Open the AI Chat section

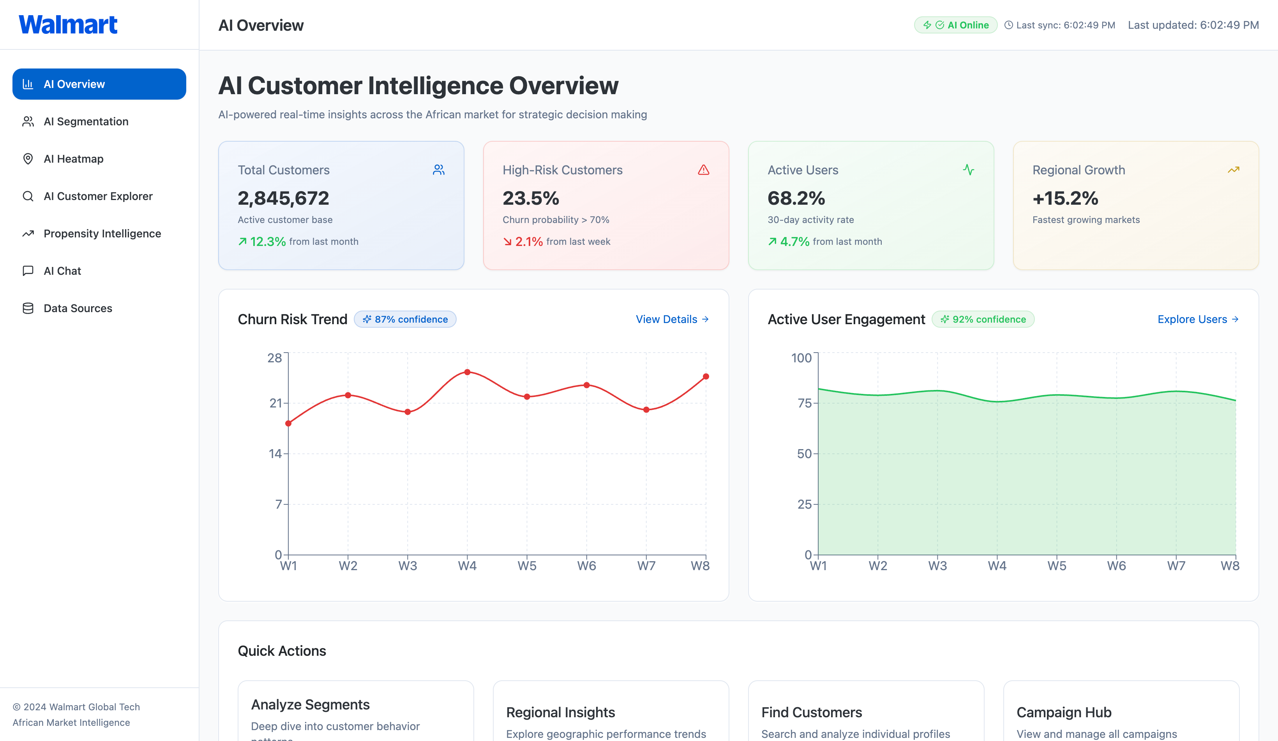tap(99, 271)
